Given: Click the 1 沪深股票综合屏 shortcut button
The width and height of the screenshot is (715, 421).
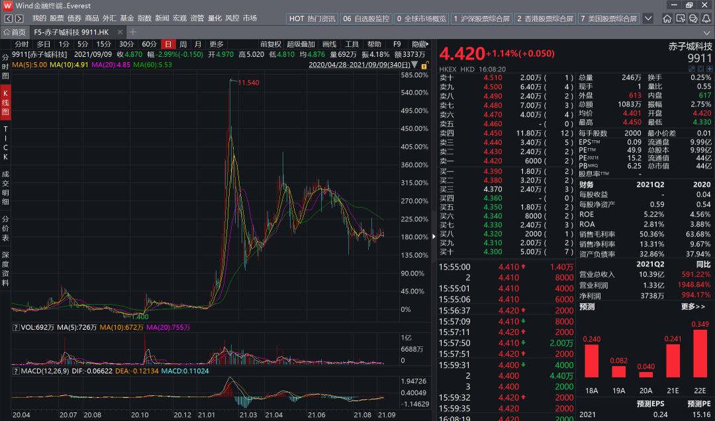Looking at the screenshot, I should tap(481, 19).
